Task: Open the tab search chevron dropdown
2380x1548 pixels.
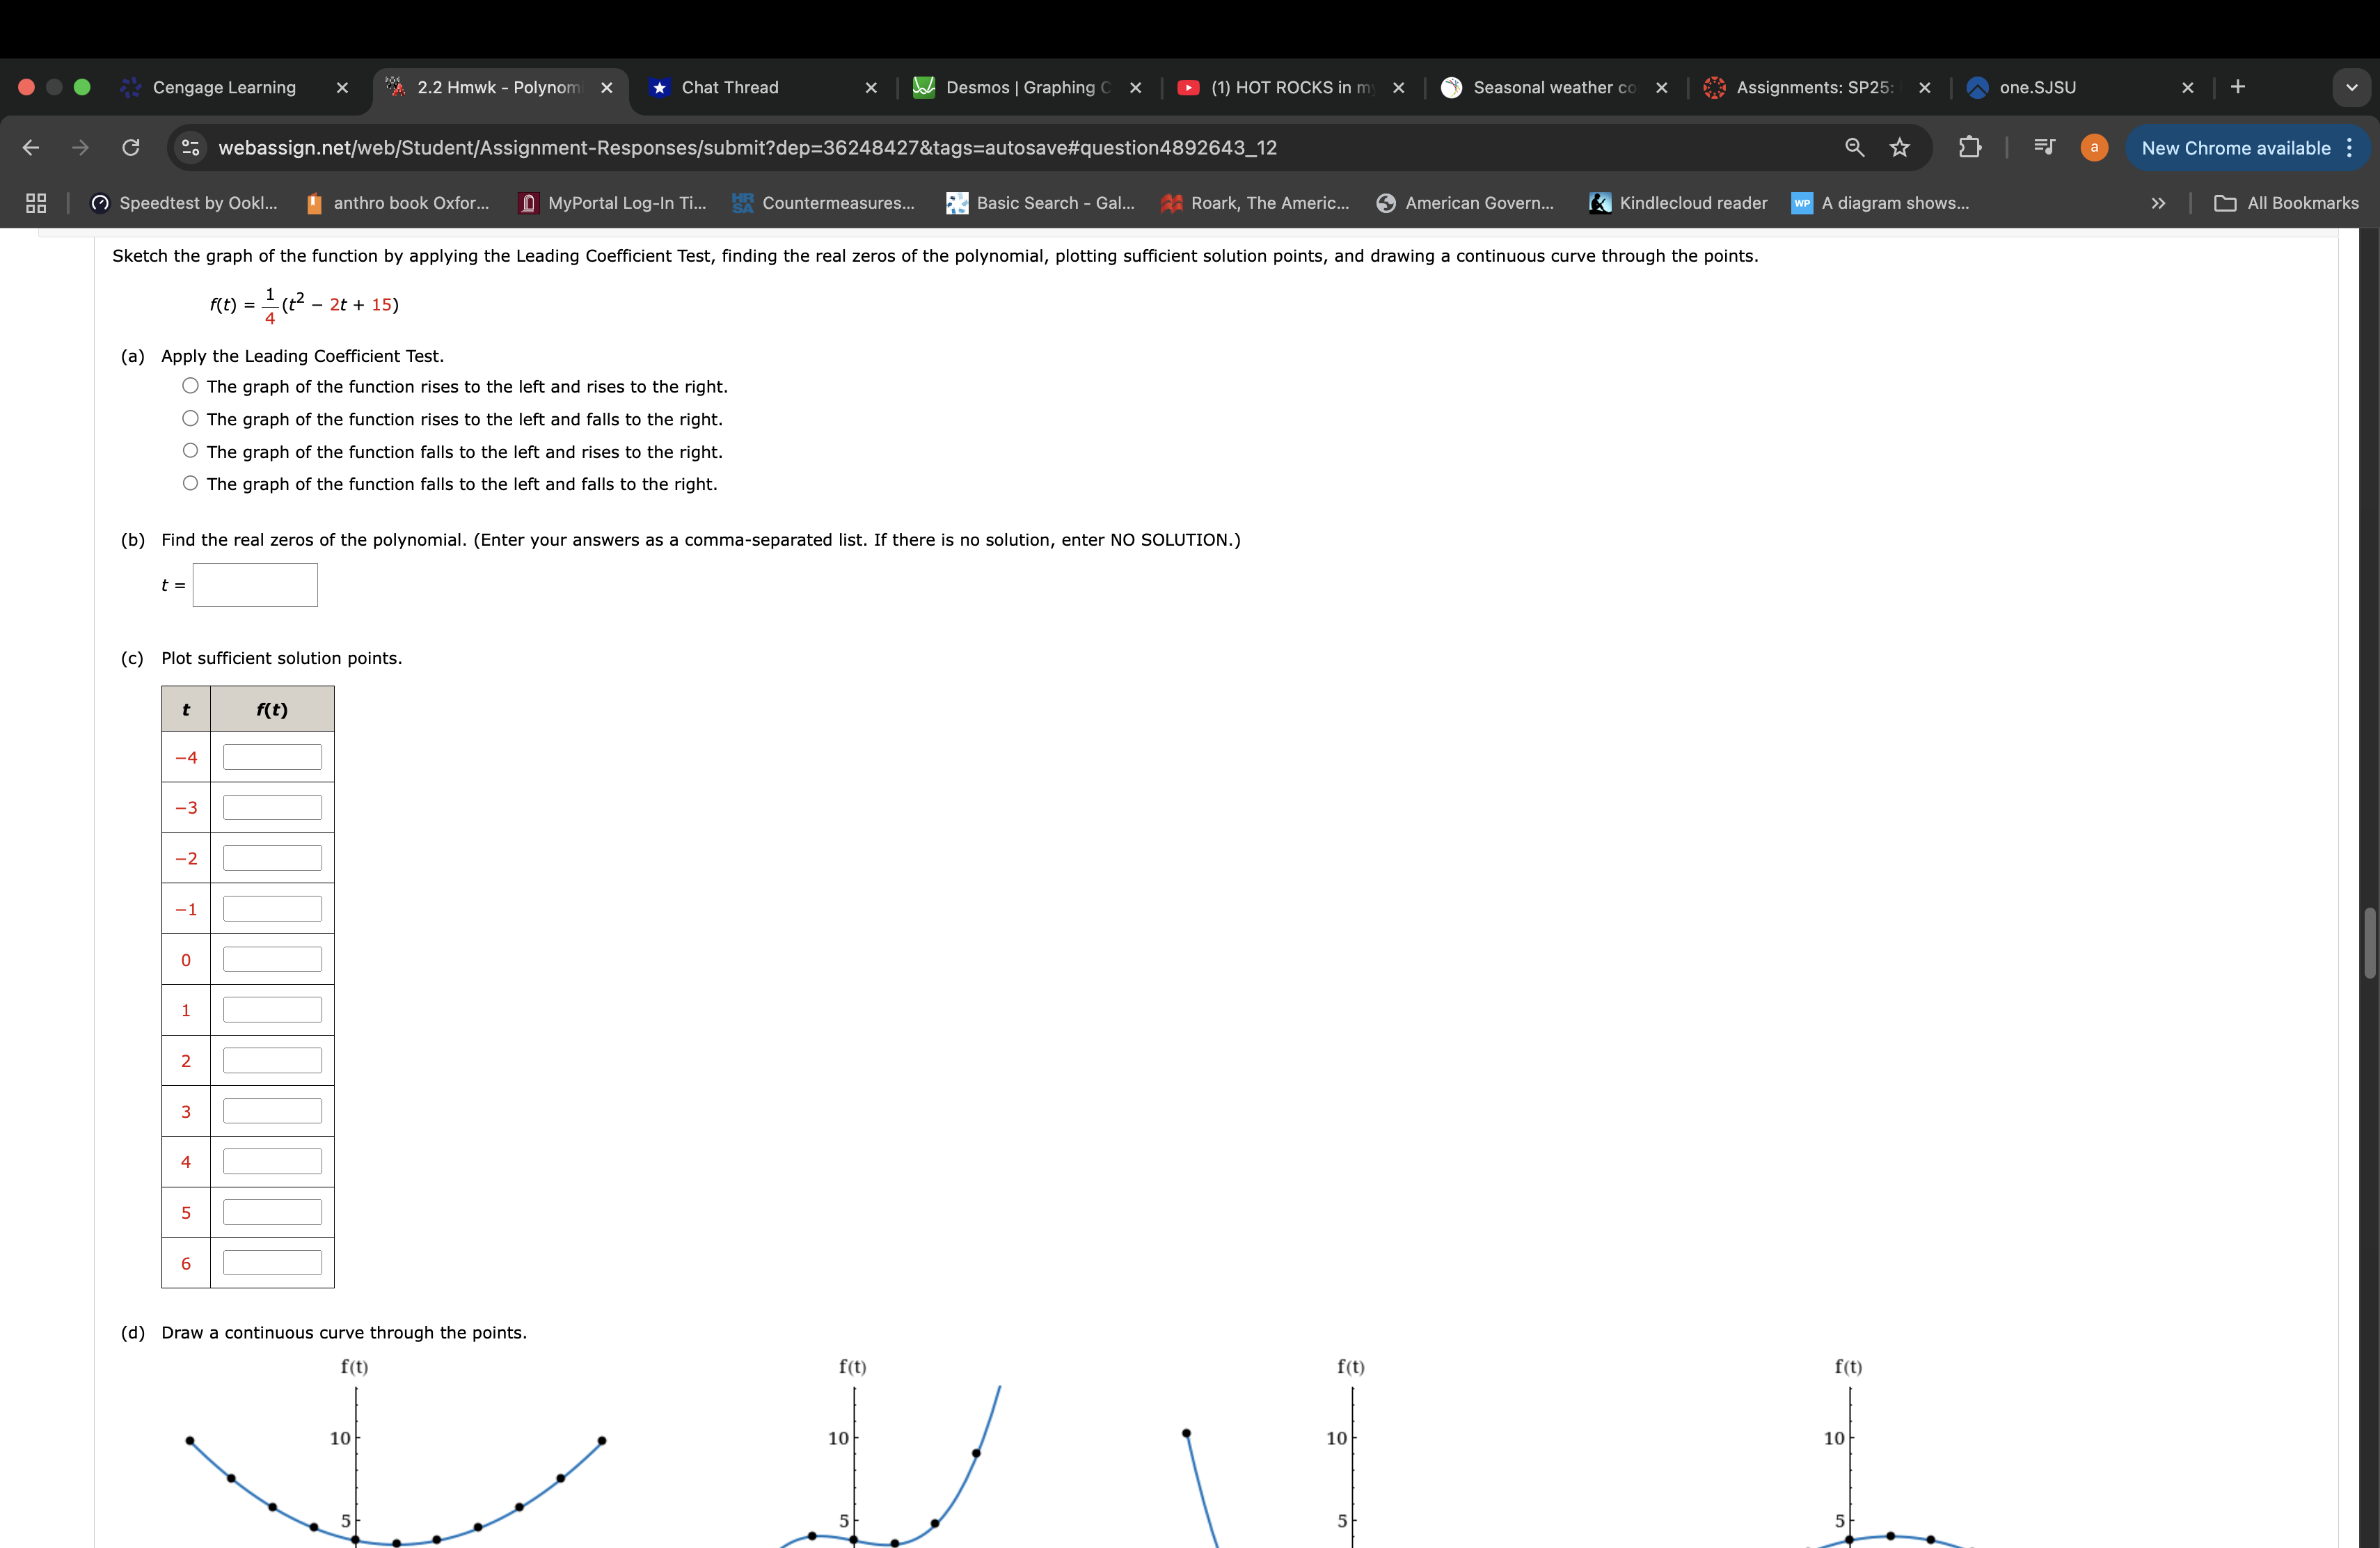Action: pyautogui.click(x=2352, y=88)
